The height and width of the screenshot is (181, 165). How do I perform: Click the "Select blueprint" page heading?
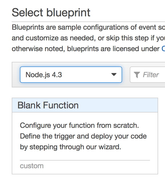[x=51, y=12]
